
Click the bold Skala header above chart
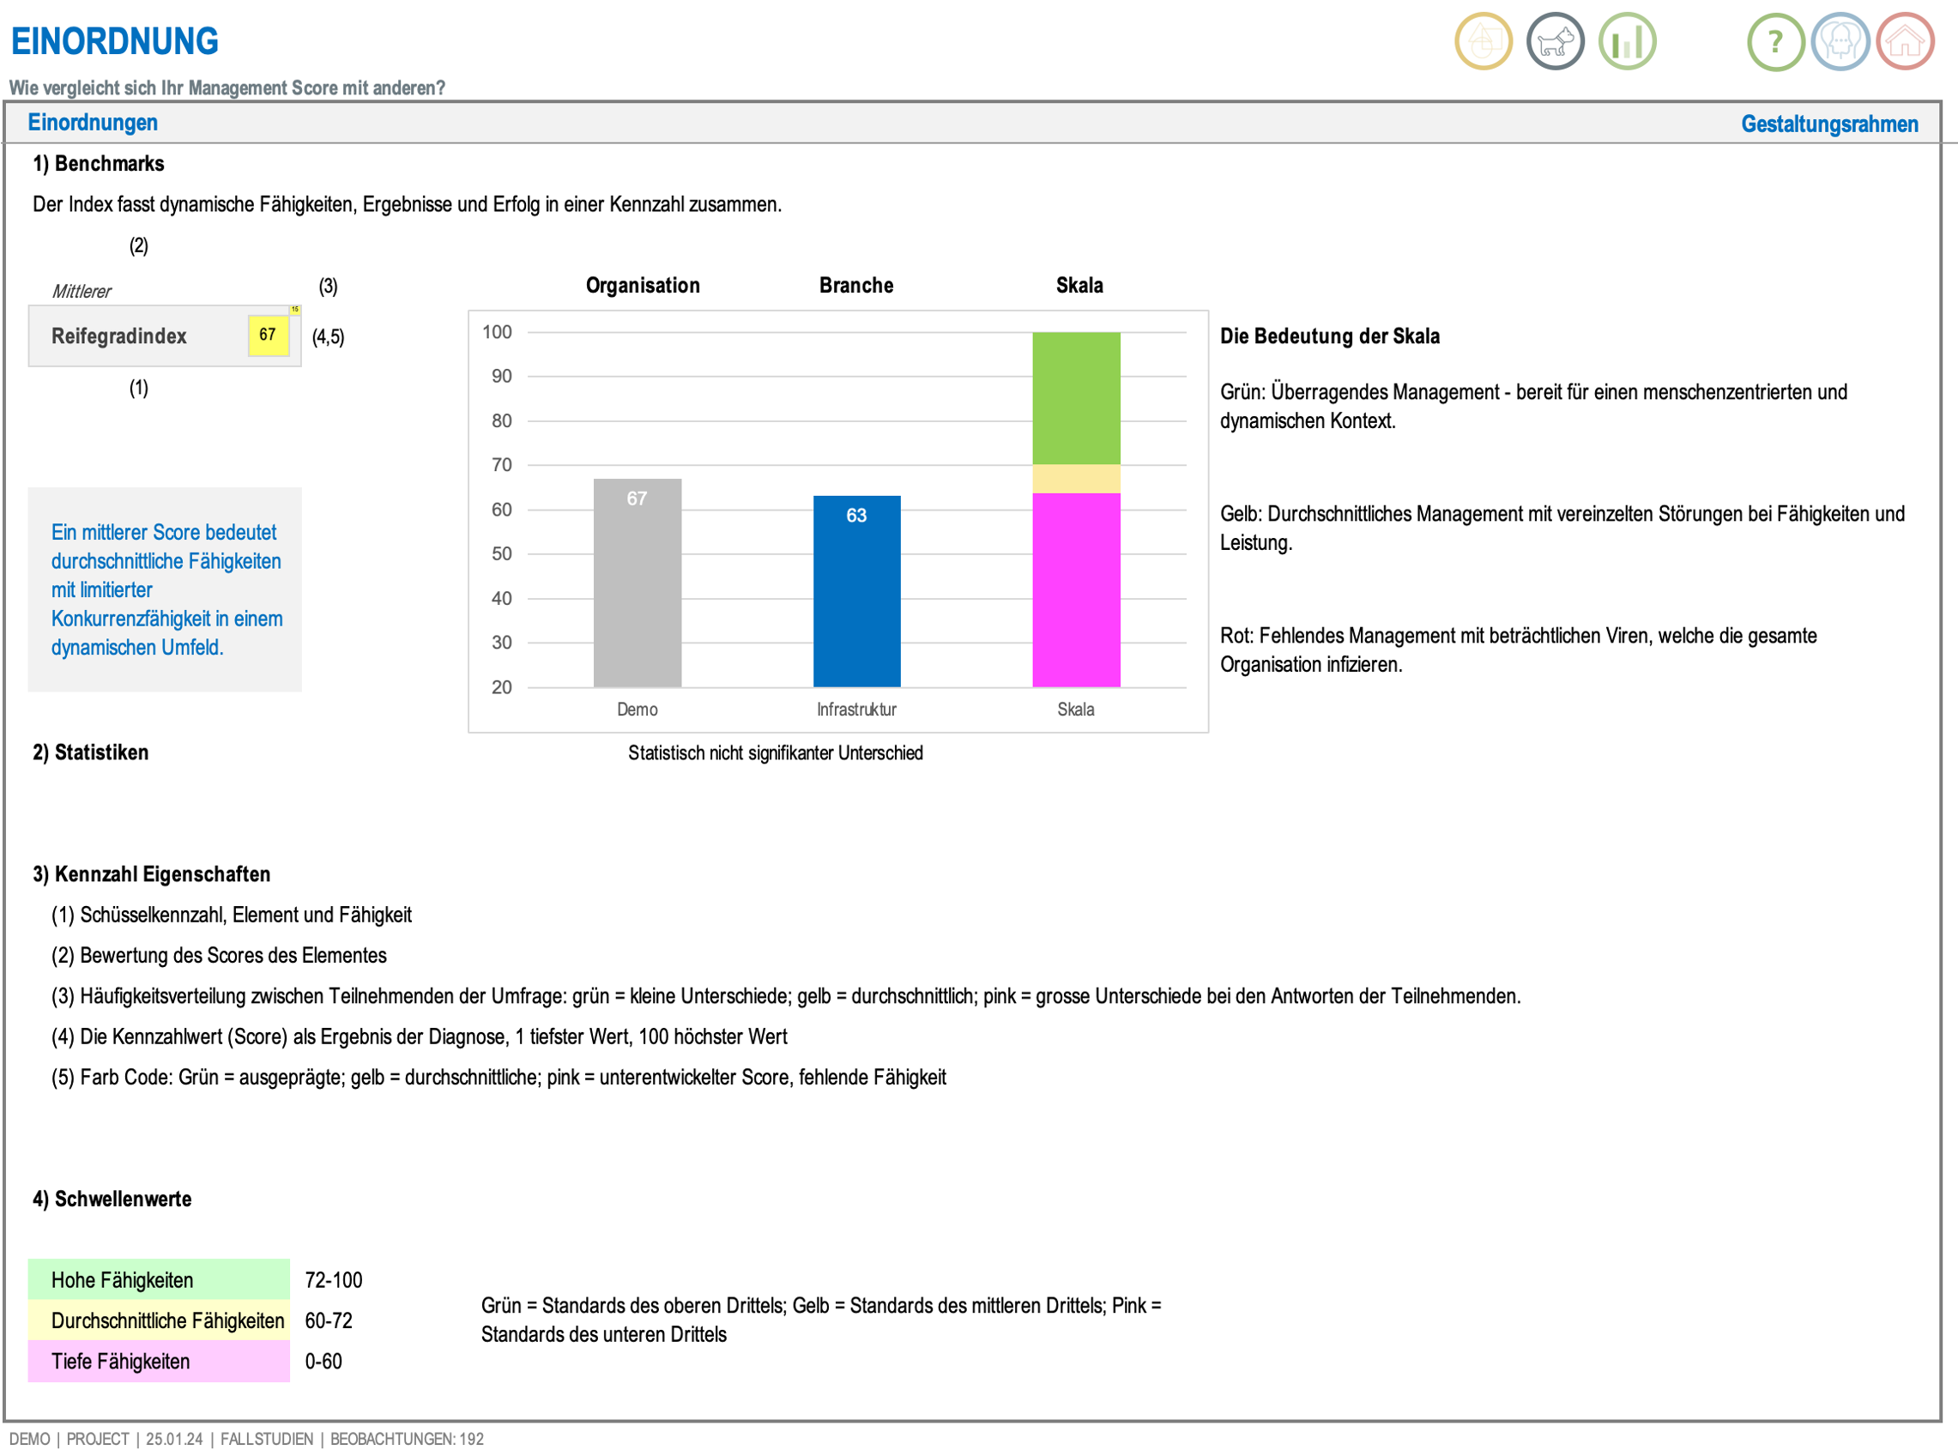[x=1079, y=285]
